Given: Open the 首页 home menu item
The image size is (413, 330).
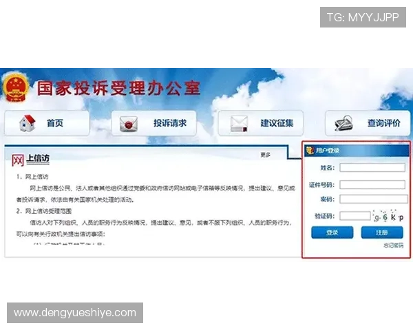Looking at the screenshot, I should pos(47,123).
